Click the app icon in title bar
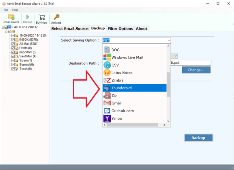 4,4
